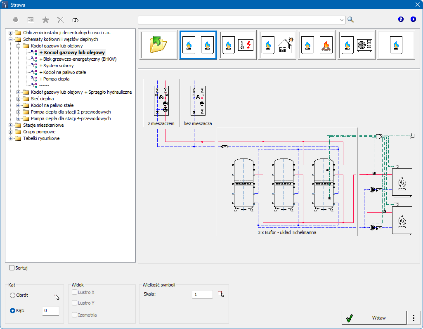Expand the Sieć cieplna tree node
The image size is (423, 329).
pos(19,99)
